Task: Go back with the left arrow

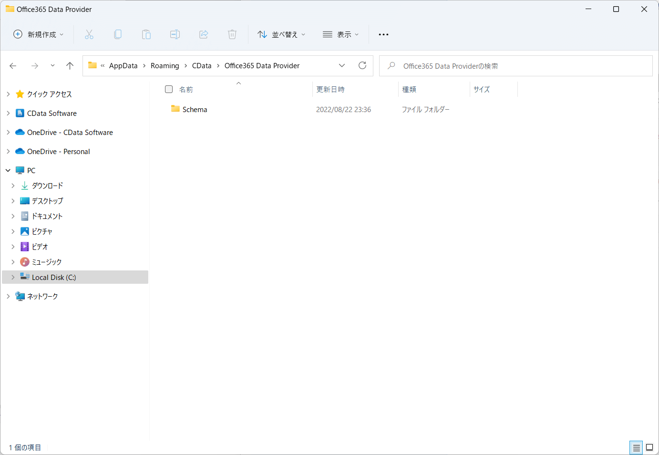Action: tap(13, 66)
